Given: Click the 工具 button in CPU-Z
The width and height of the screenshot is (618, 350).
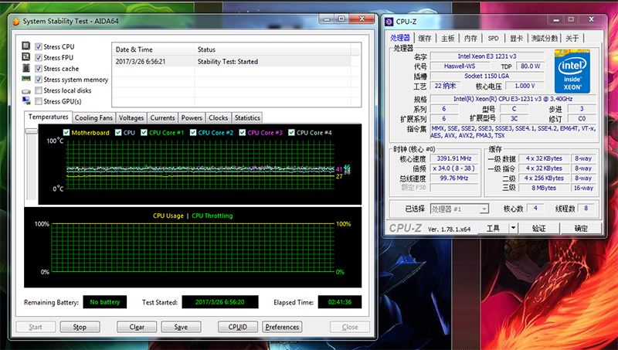Looking at the screenshot, I should 493,228.
